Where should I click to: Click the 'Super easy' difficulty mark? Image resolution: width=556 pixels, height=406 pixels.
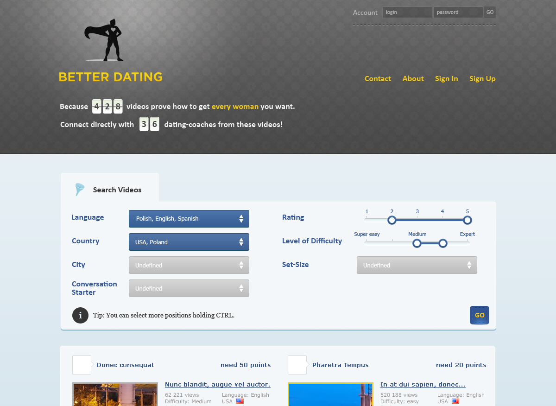(x=367, y=234)
